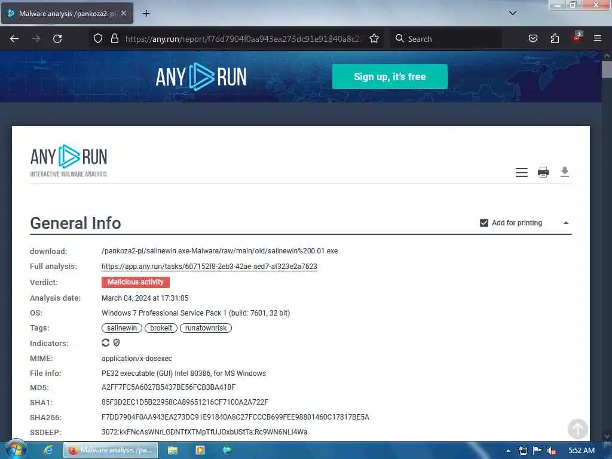612x459 pixels.
Task: Click the Malicious activity verdict badge
Action: pyautogui.click(x=136, y=282)
